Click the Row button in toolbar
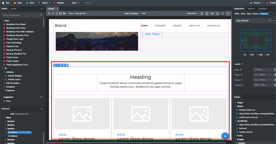276x144 pixels. point(144,13)
